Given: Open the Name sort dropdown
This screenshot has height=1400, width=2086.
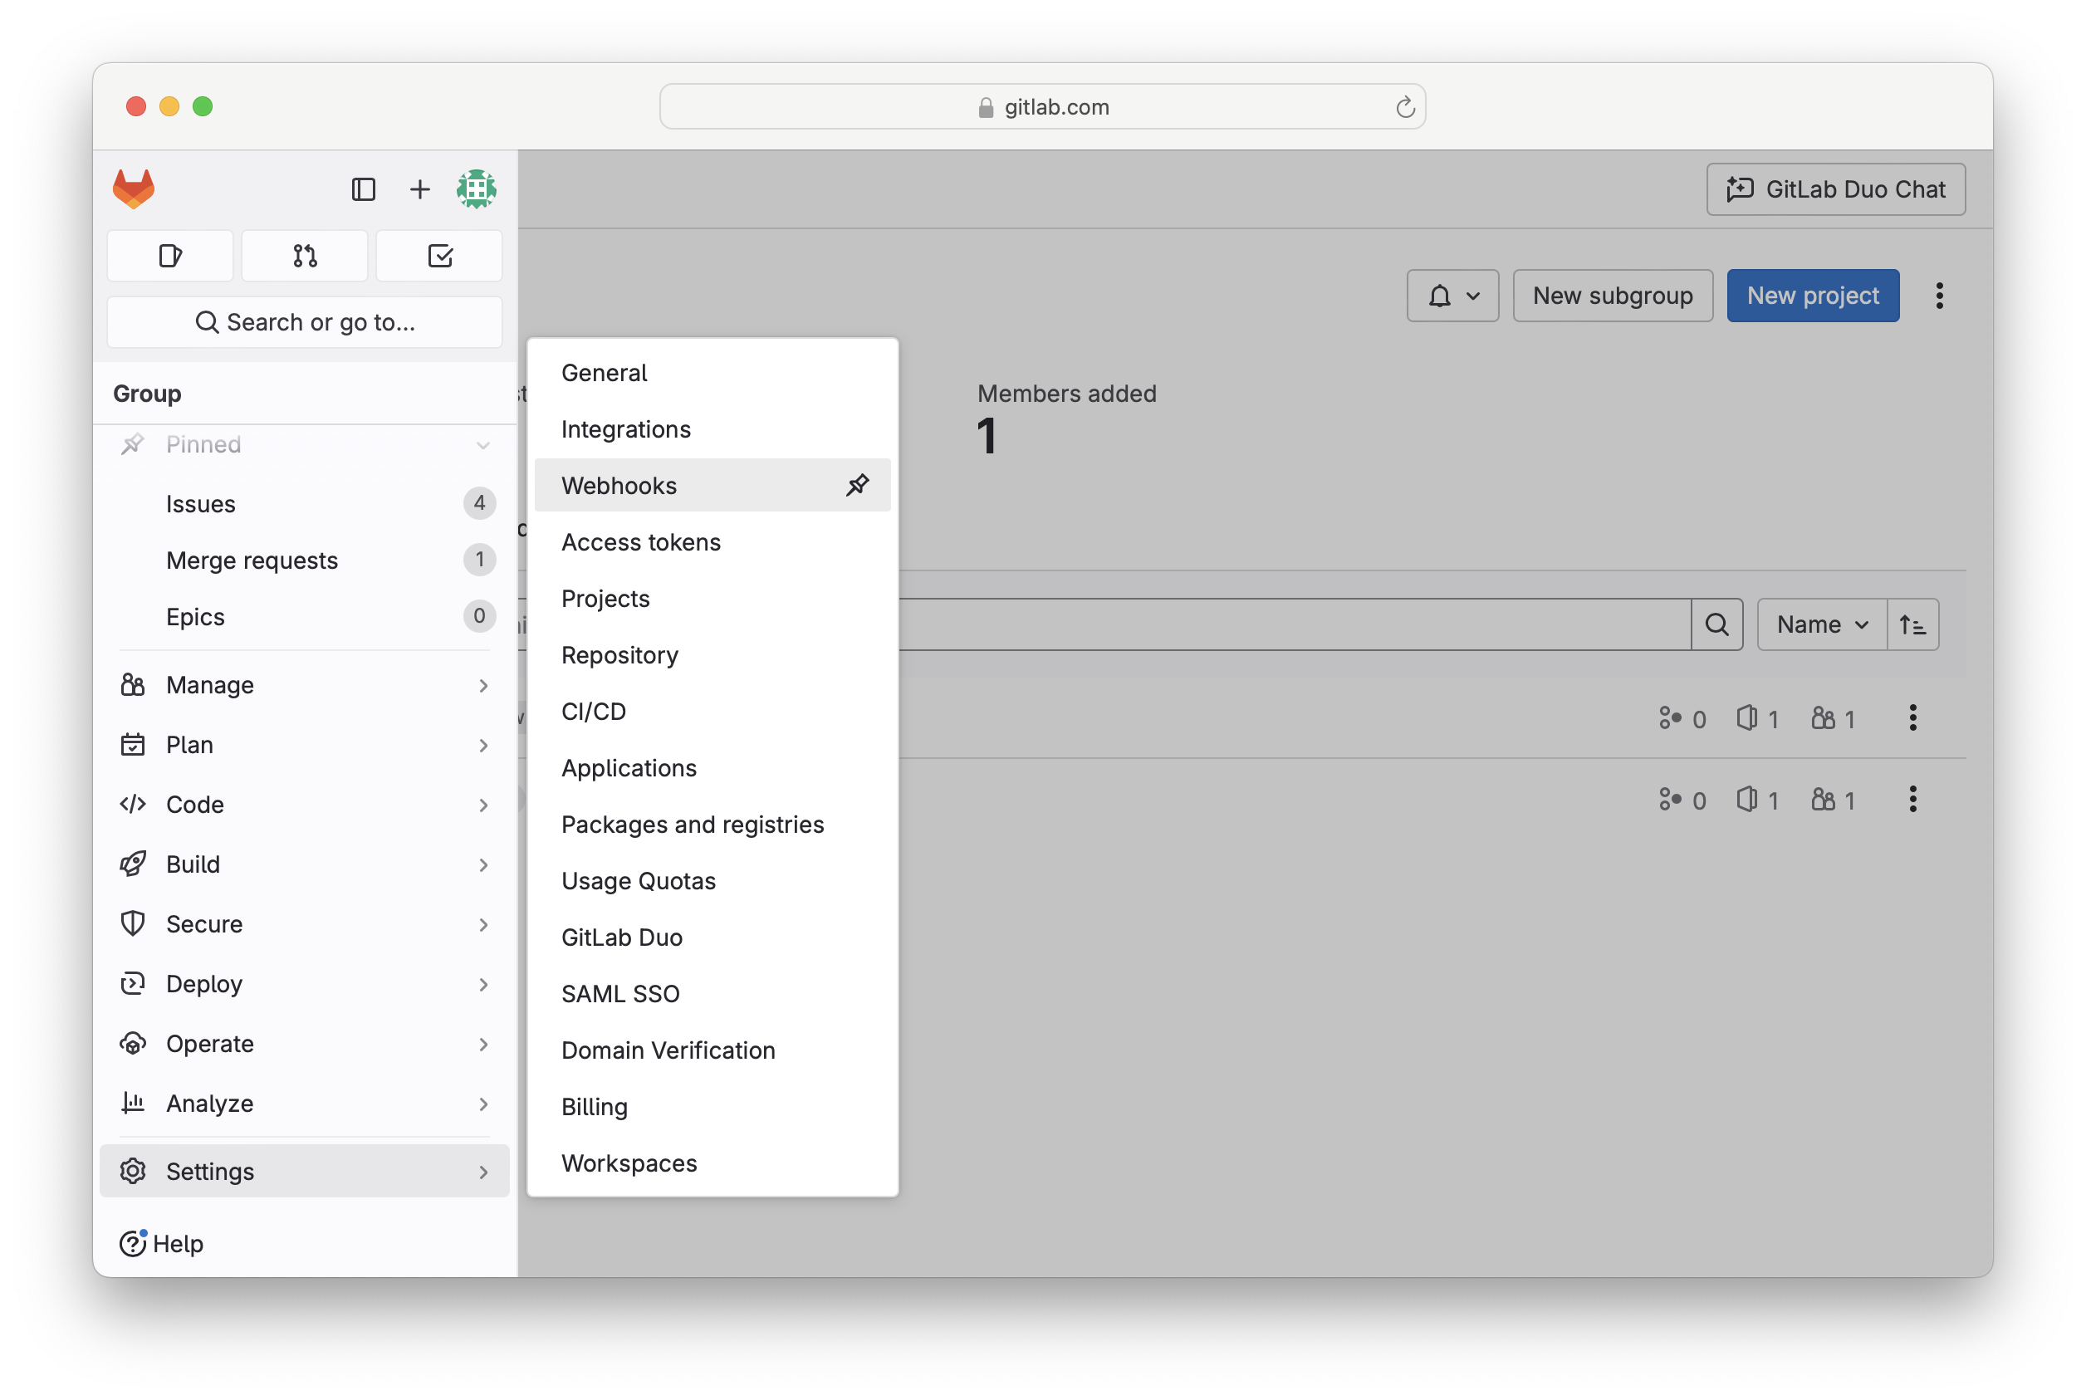Looking at the screenshot, I should (x=1821, y=624).
